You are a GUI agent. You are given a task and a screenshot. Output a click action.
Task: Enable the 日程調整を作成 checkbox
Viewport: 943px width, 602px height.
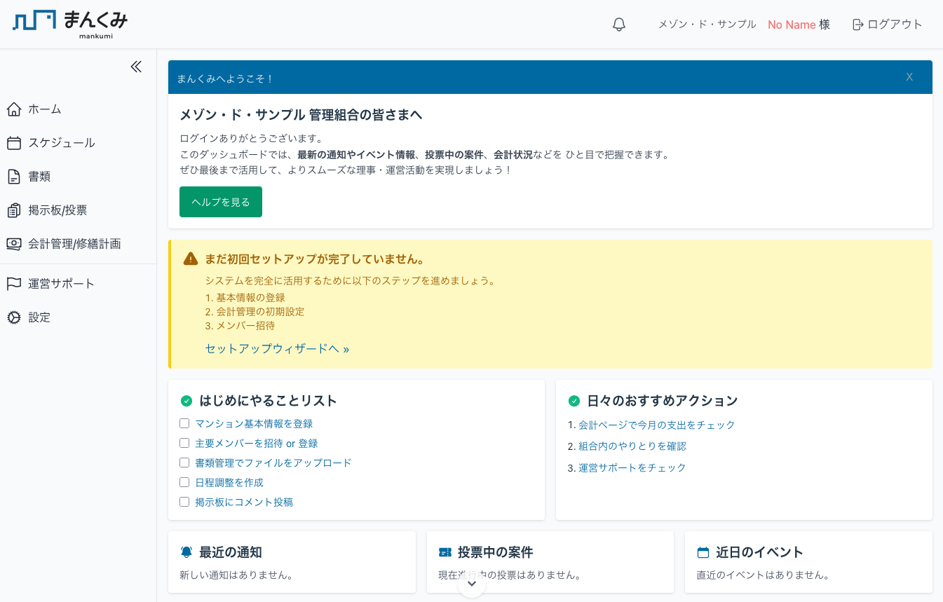point(184,482)
